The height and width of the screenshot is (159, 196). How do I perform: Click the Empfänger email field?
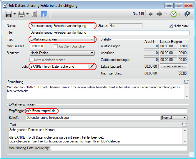point(107,111)
